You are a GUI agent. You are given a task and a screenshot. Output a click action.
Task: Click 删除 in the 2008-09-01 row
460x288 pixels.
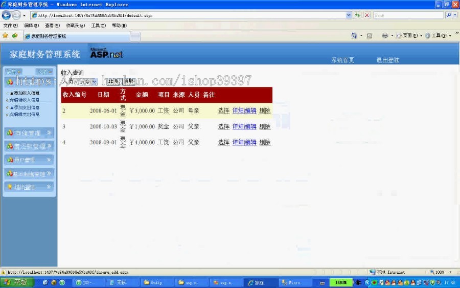[265, 142]
